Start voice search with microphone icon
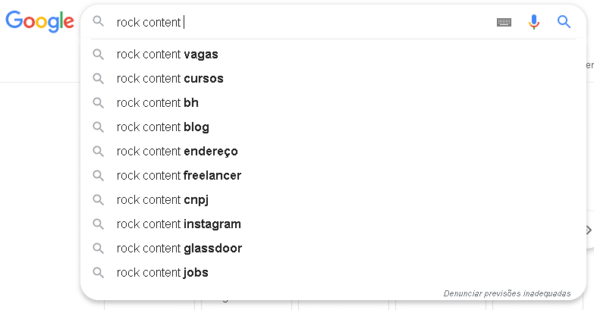 (x=534, y=22)
